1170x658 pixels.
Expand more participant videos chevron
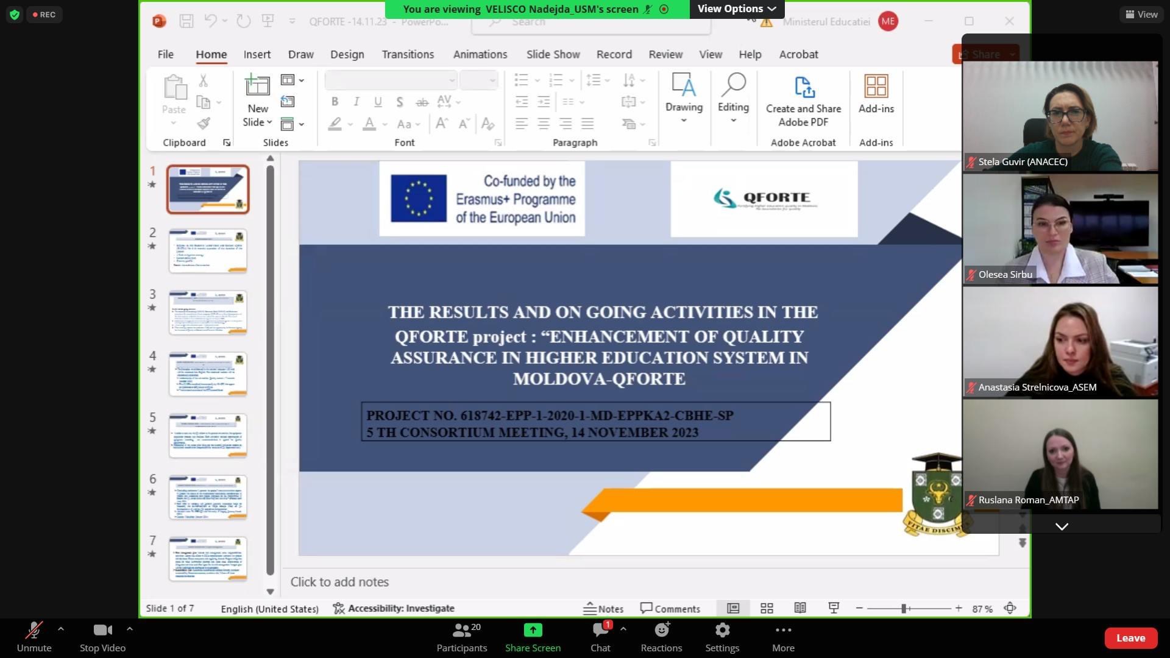coord(1062,526)
